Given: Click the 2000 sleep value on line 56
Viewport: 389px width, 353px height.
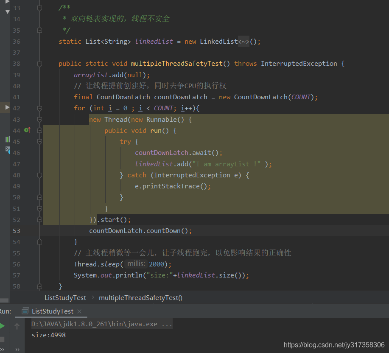Looking at the screenshot, I should tap(157, 264).
